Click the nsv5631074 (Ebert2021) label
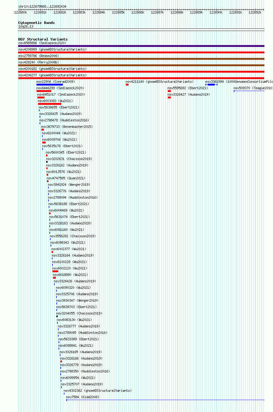This screenshot has height=412, width=273. (69, 217)
